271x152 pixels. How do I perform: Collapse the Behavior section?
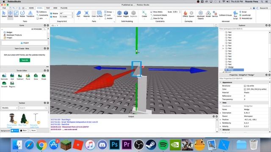[x=221, y=130]
